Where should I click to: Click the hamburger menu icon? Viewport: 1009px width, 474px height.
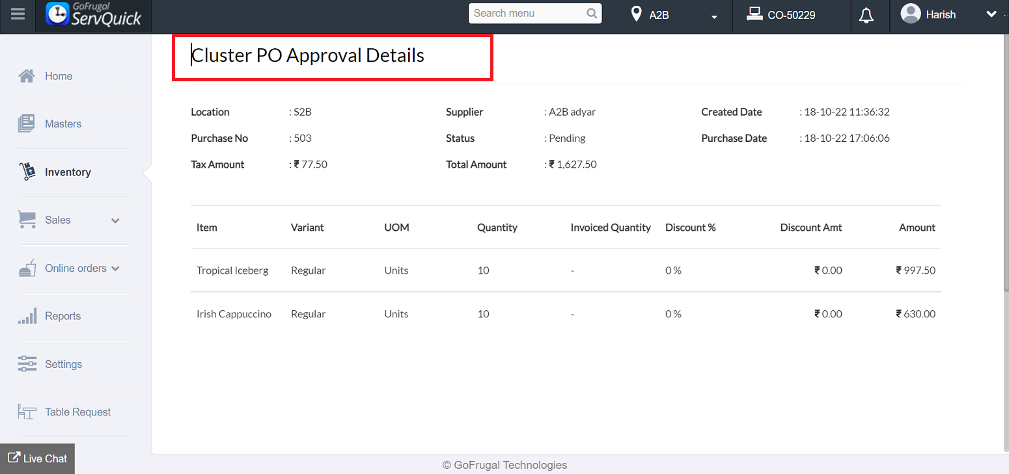point(18,14)
